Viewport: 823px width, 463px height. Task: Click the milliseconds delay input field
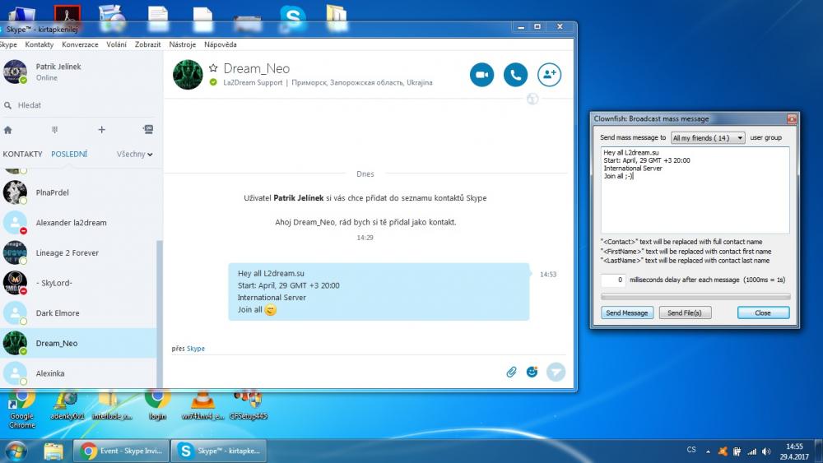point(613,280)
